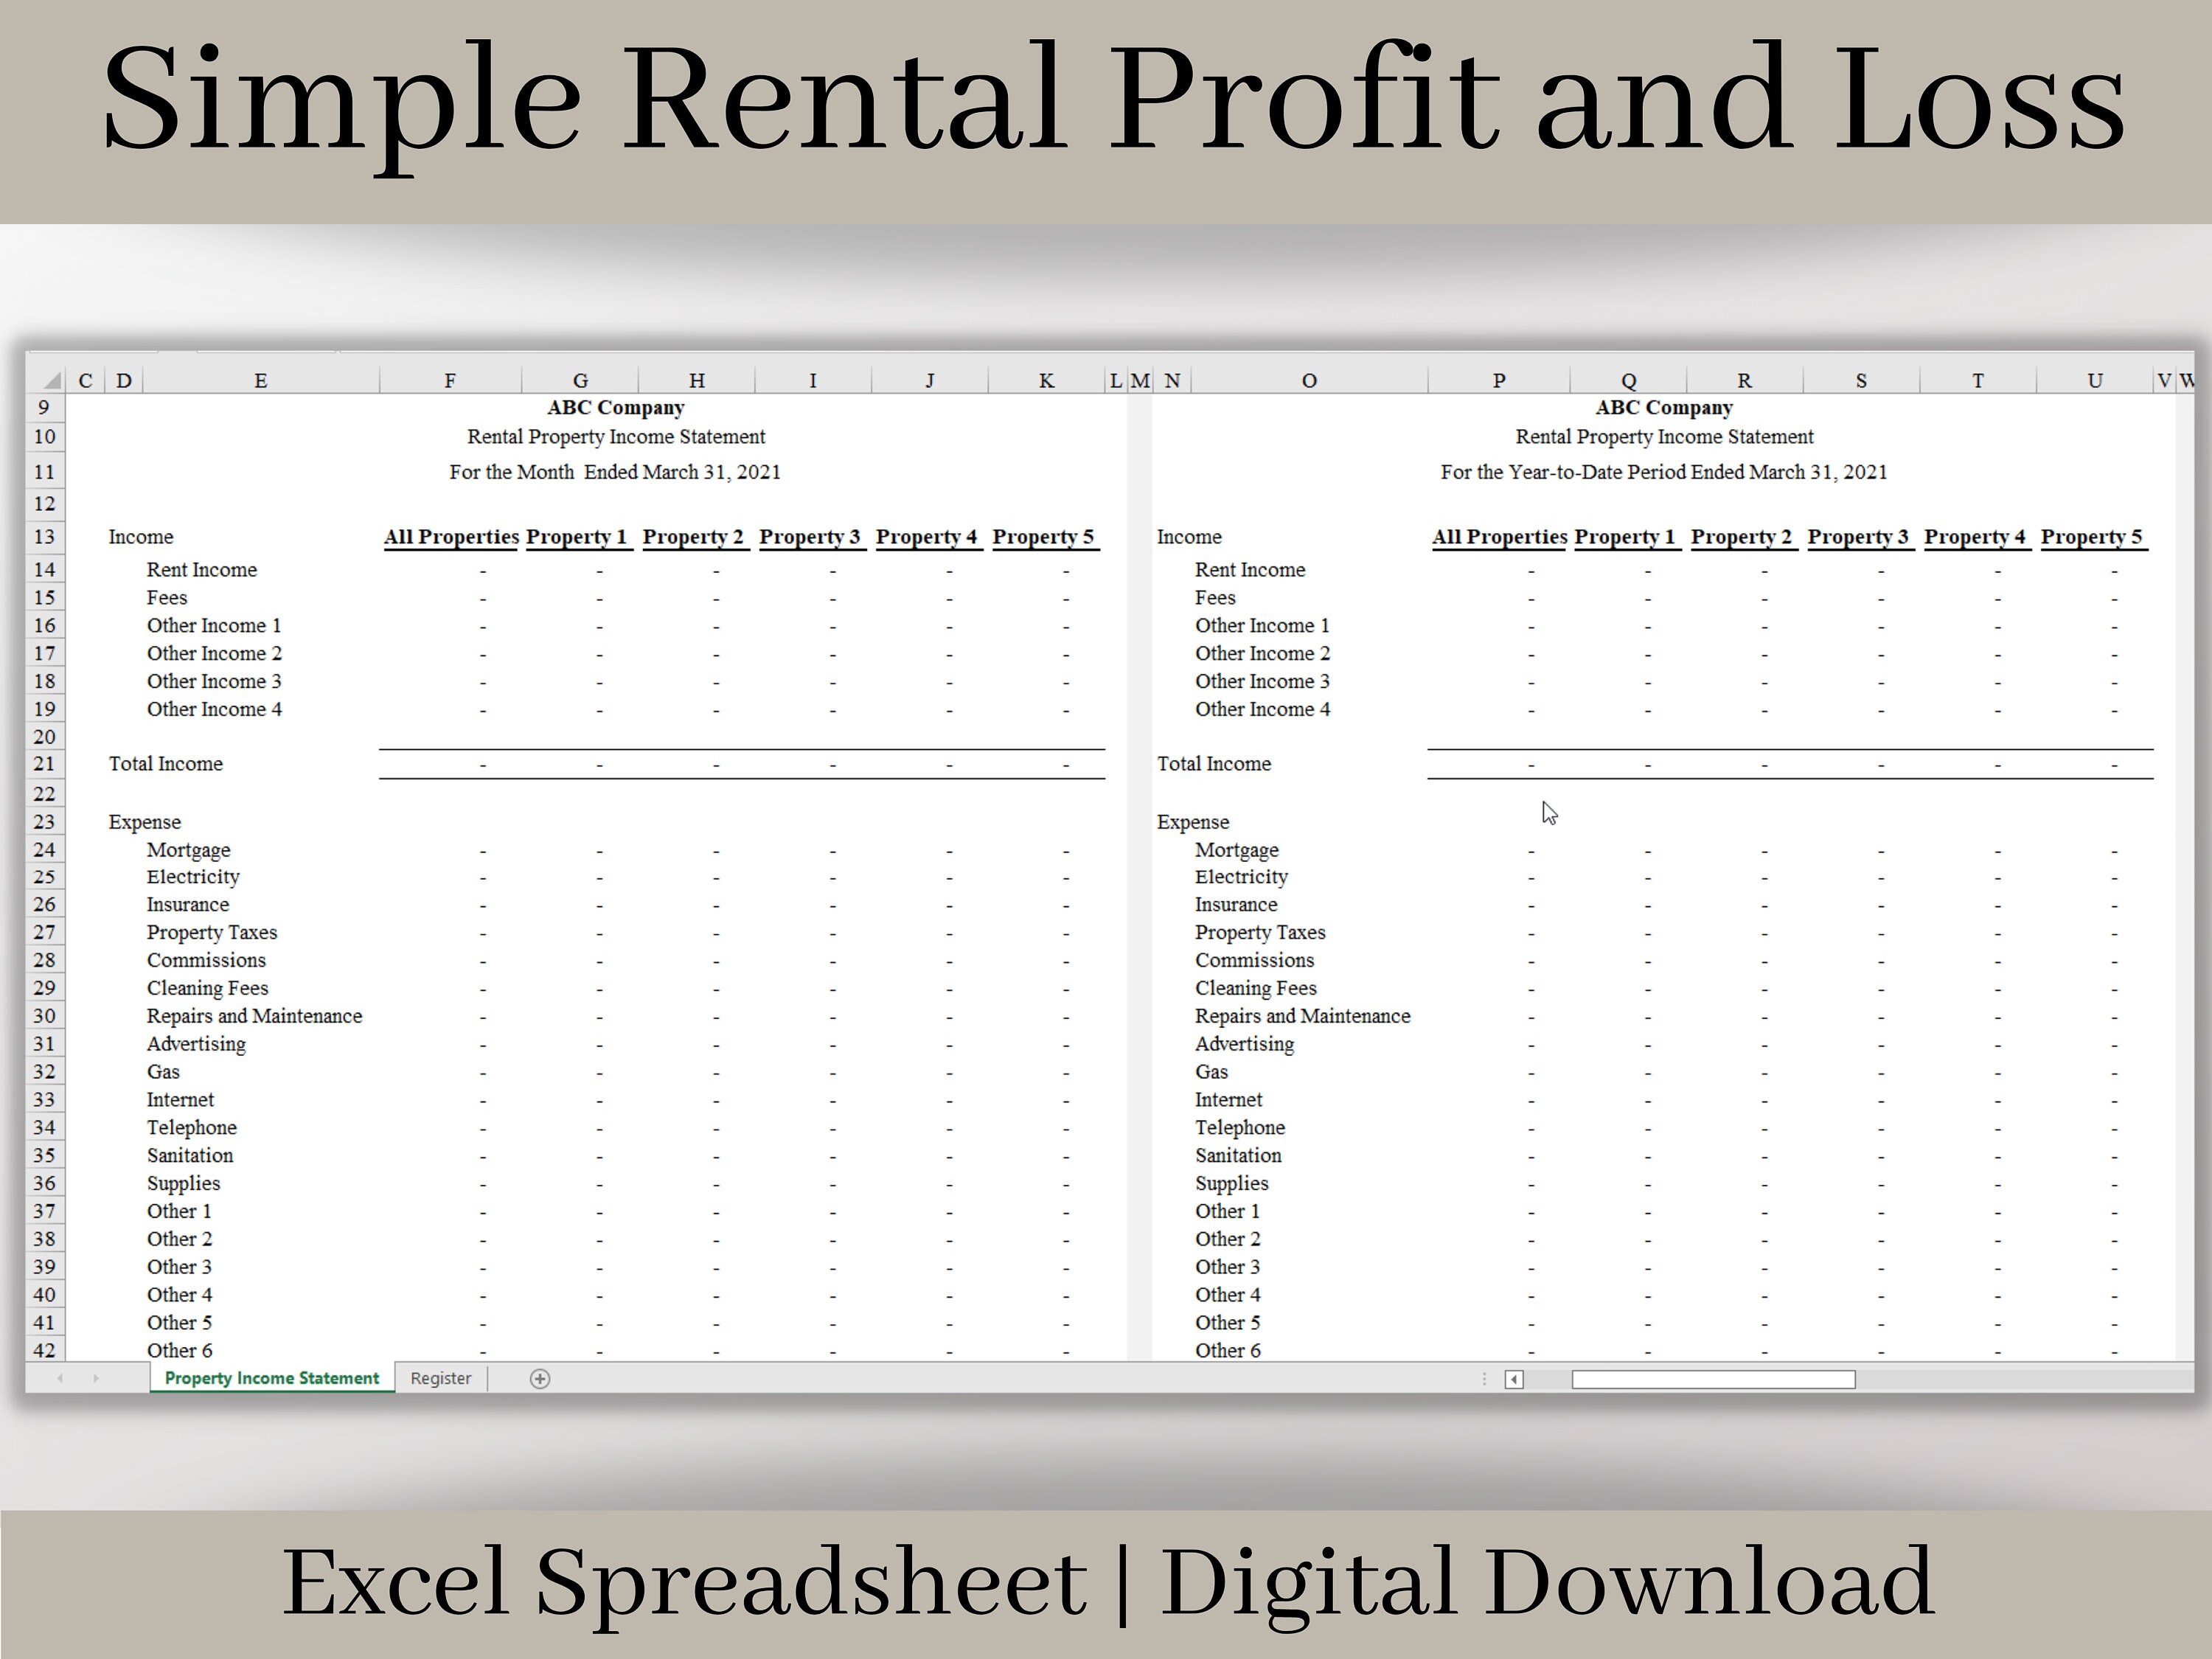Select row number 13
The width and height of the screenshot is (2212, 1659).
[x=44, y=537]
